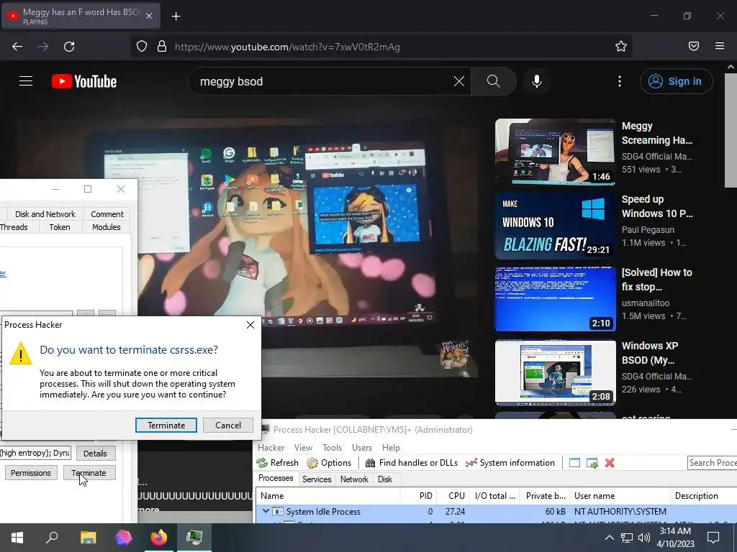Click Find handles or DLLs
The image size is (737, 552).
point(412,463)
